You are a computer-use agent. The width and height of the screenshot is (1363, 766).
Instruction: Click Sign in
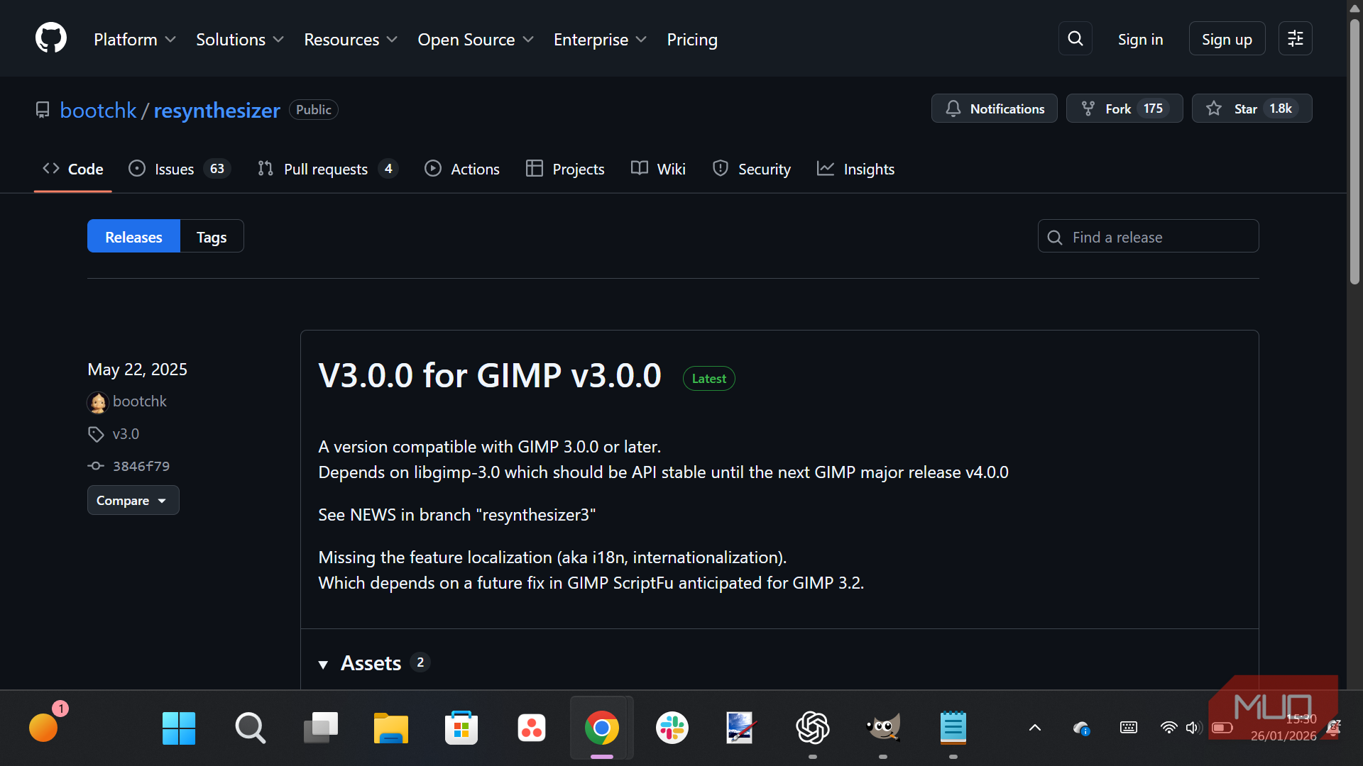pos(1140,40)
